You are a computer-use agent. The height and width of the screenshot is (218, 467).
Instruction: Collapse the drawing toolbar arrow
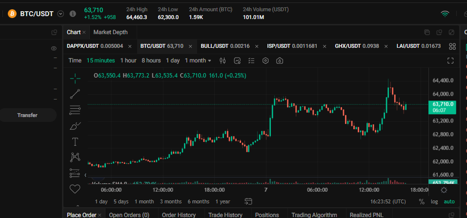point(86,175)
